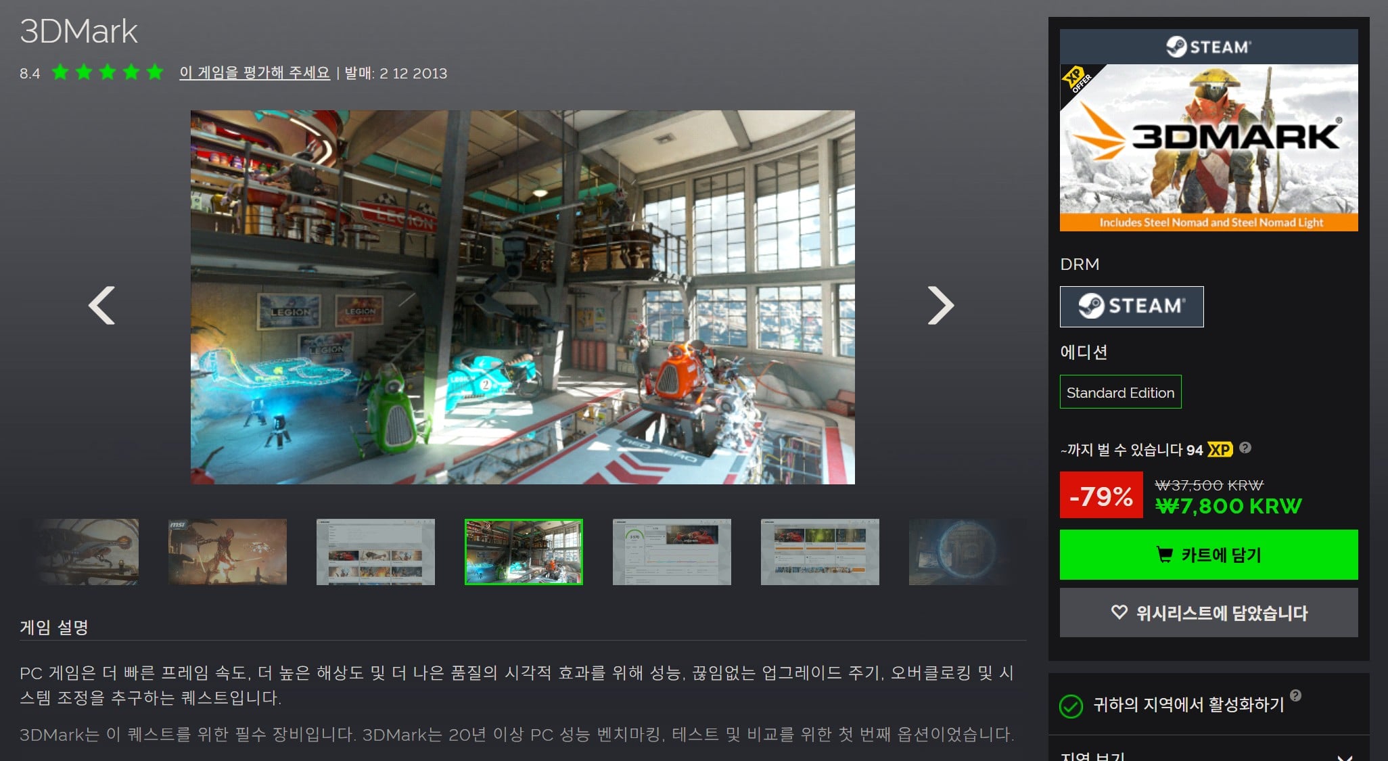Click the heart icon on the wishlist button

click(1119, 612)
